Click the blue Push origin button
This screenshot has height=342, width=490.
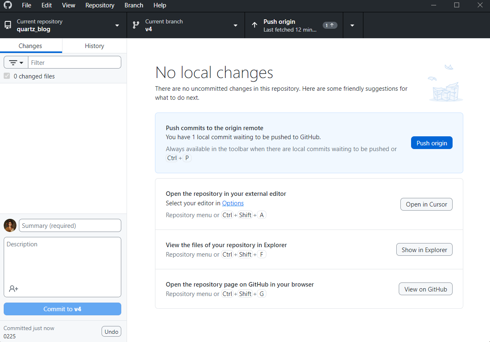point(432,143)
